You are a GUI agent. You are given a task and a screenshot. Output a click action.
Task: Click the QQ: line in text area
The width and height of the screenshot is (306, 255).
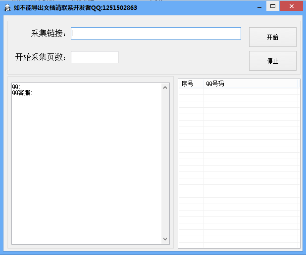pyautogui.click(x=16, y=86)
